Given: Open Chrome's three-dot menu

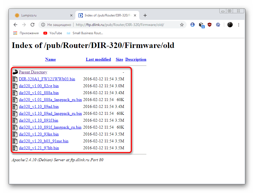Looking at the screenshot, I should 239,25.
